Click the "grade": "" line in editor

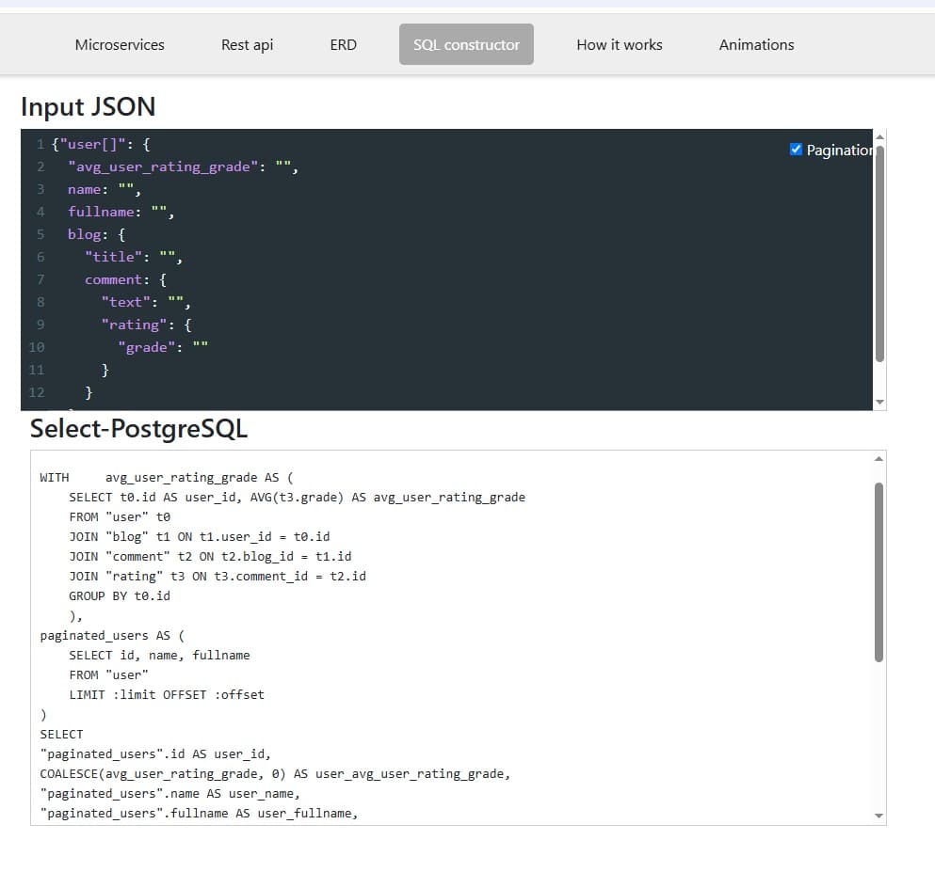[x=163, y=348]
